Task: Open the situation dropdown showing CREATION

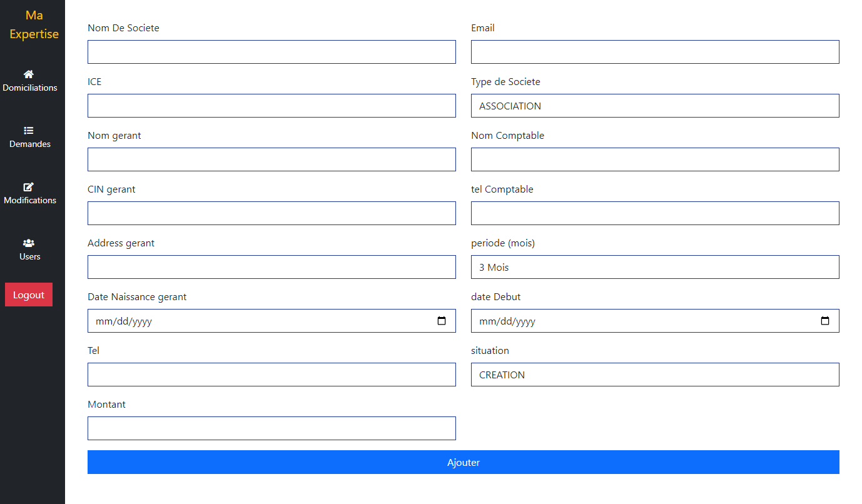Action: [655, 375]
